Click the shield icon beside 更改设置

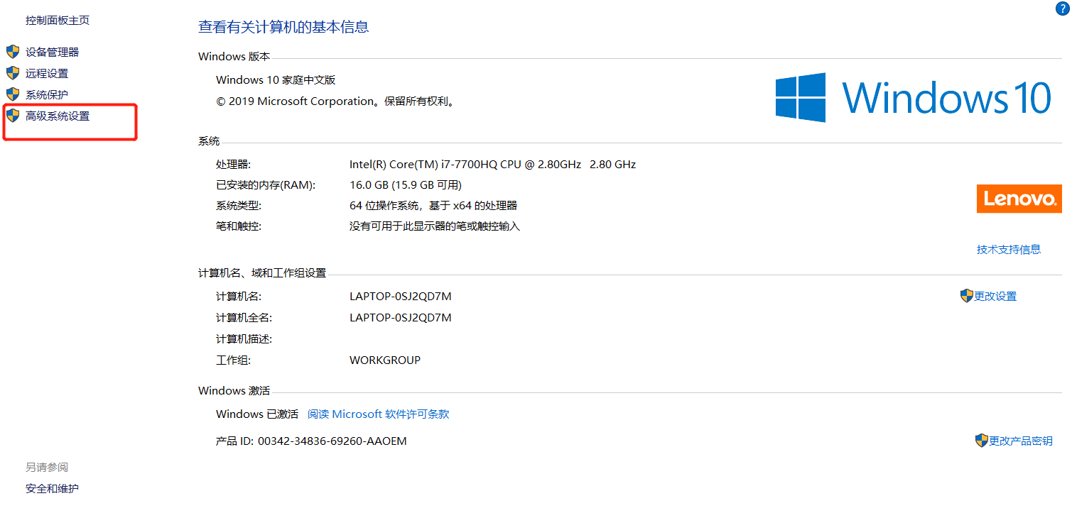pyautogui.click(x=967, y=296)
